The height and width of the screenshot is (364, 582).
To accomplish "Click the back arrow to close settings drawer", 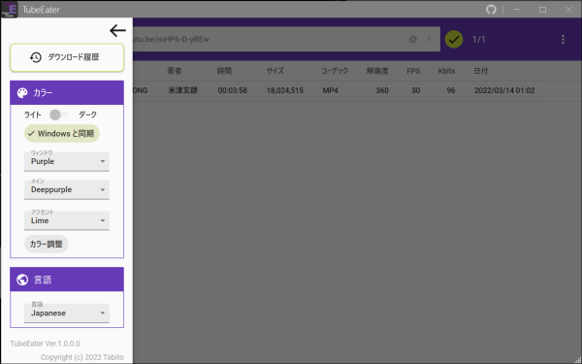I will 117,30.
